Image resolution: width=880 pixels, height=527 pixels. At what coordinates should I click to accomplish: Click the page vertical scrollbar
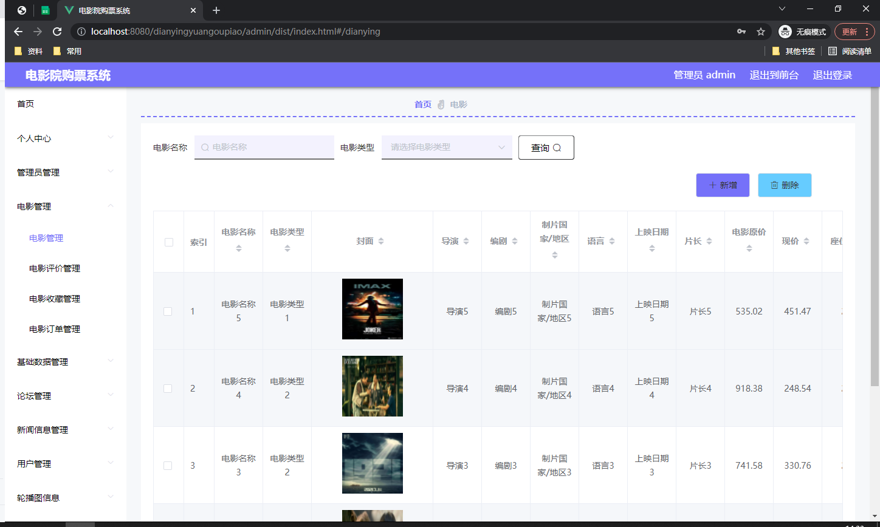point(875,237)
